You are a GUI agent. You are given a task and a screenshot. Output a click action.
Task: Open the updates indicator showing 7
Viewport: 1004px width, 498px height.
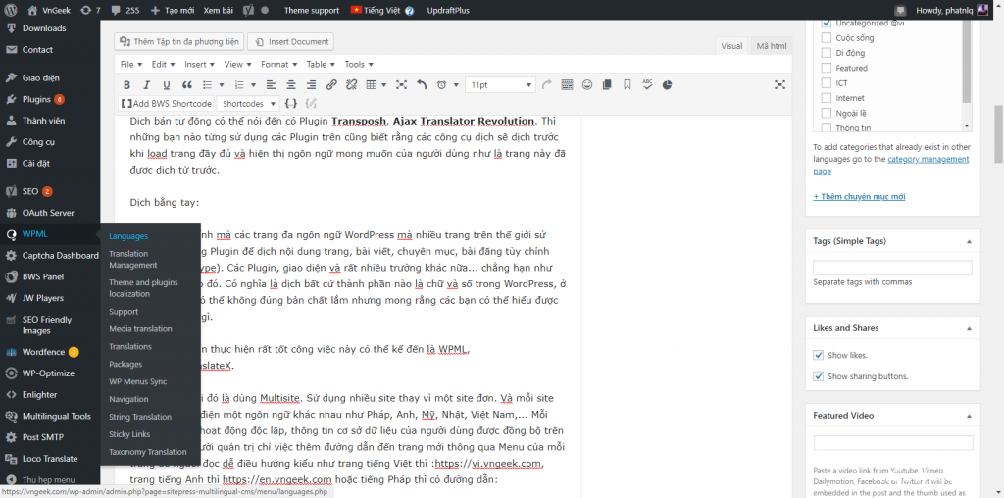click(88, 10)
